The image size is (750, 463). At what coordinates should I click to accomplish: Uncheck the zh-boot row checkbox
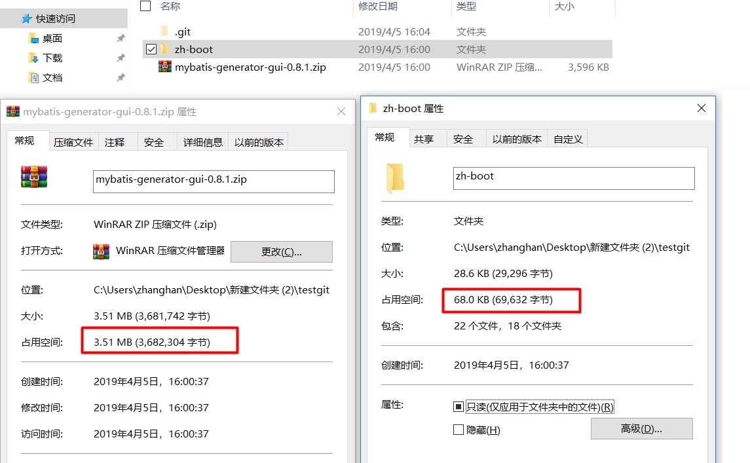[x=151, y=49]
